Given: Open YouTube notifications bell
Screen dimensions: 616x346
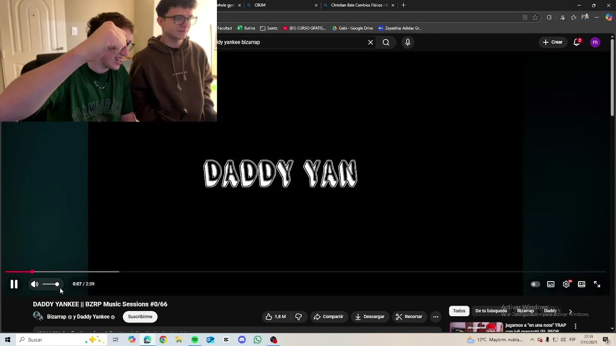Looking at the screenshot, I should [577, 42].
